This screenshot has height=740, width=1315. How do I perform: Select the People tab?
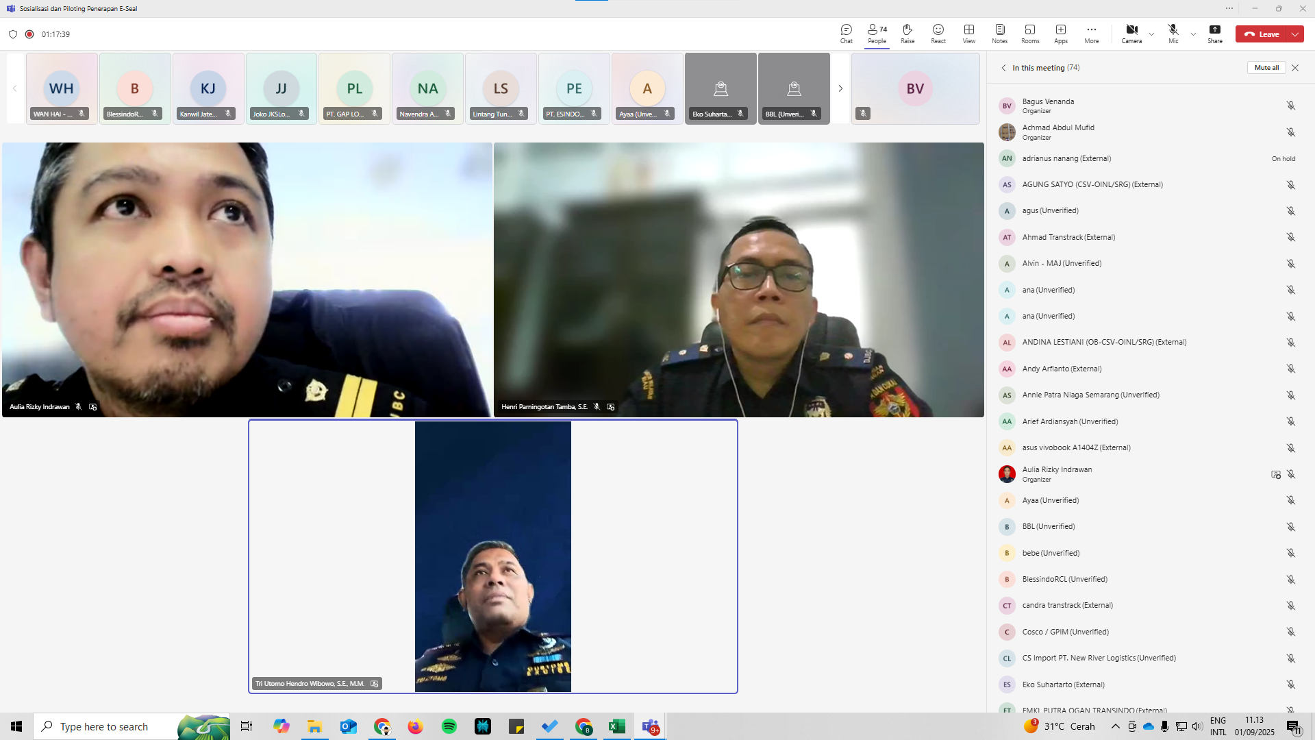point(877,34)
